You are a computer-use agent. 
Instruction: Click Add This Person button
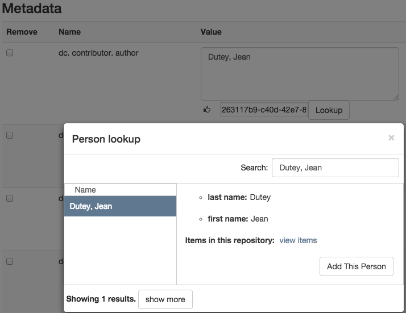coord(356,266)
